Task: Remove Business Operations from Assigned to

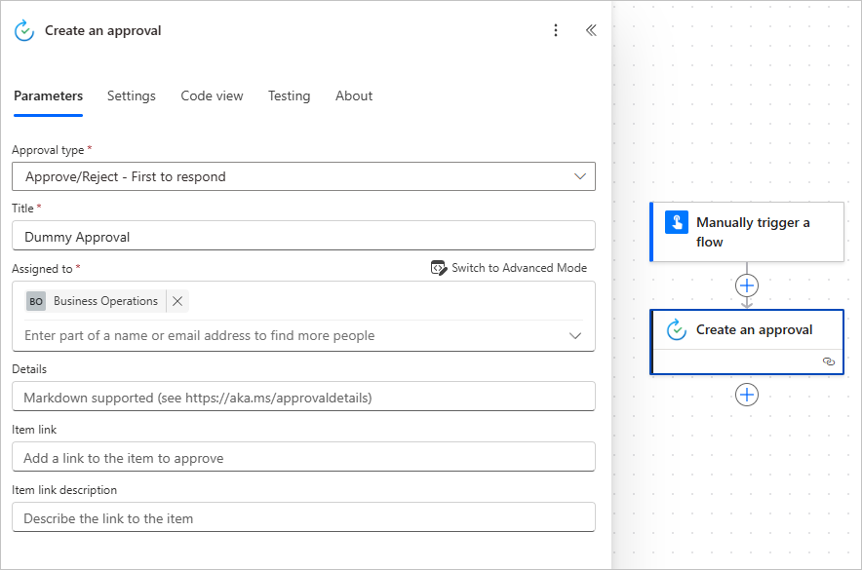Action: tap(177, 301)
